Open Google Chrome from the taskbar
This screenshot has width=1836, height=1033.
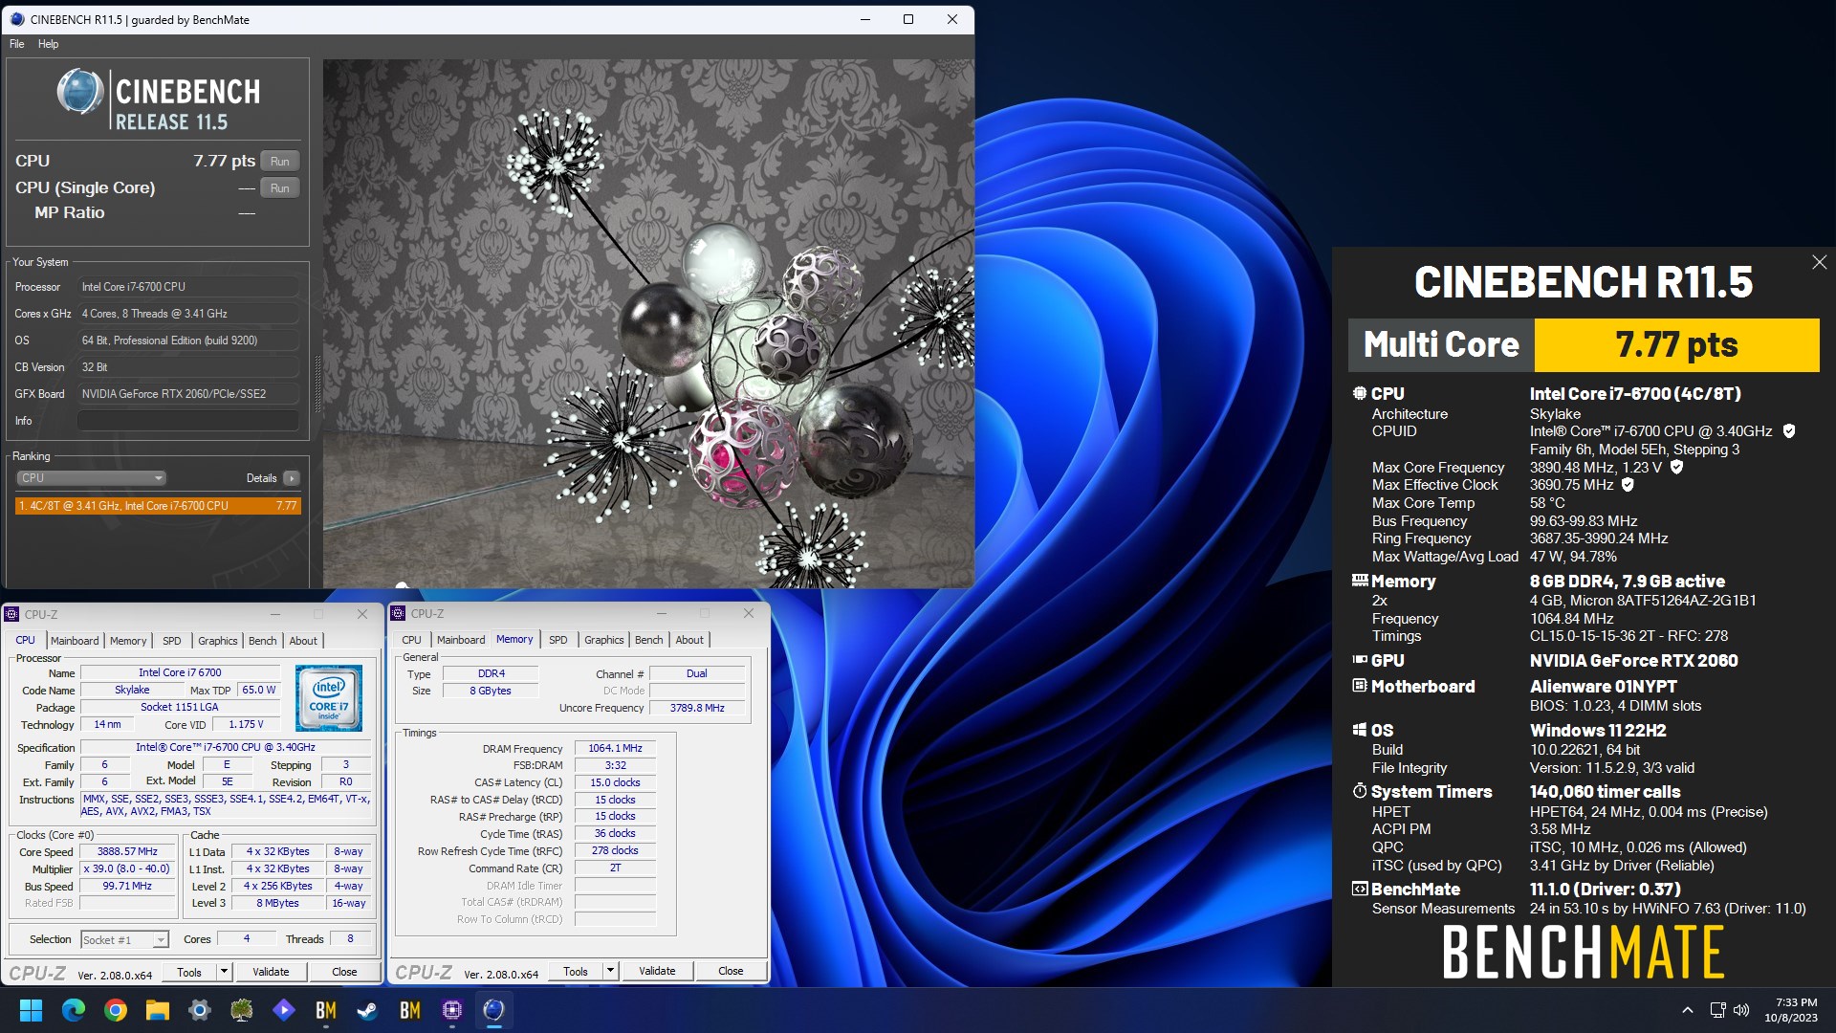[116, 1010]
